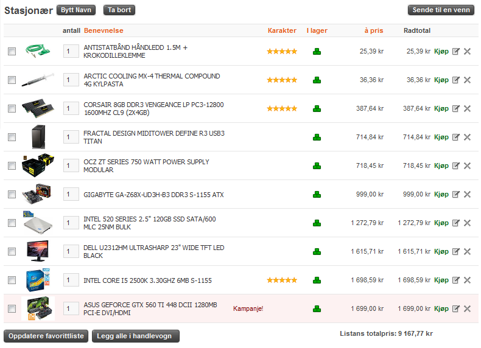The width and height of the screenshot is (481, 348).
Task: Click Kjøp for Intel Core i5 2500K
Action: click(x=441, y=280)
